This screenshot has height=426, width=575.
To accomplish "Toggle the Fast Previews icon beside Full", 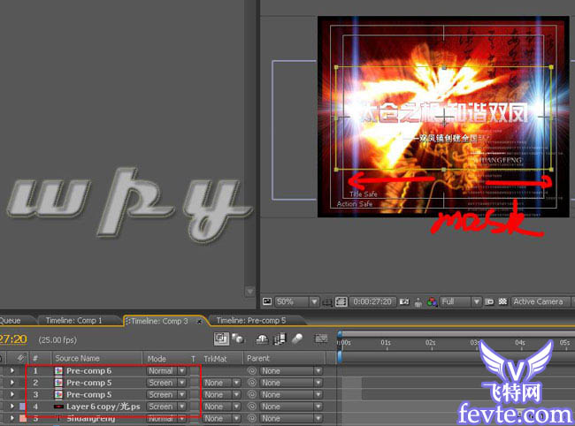I will tap(489, 302).
